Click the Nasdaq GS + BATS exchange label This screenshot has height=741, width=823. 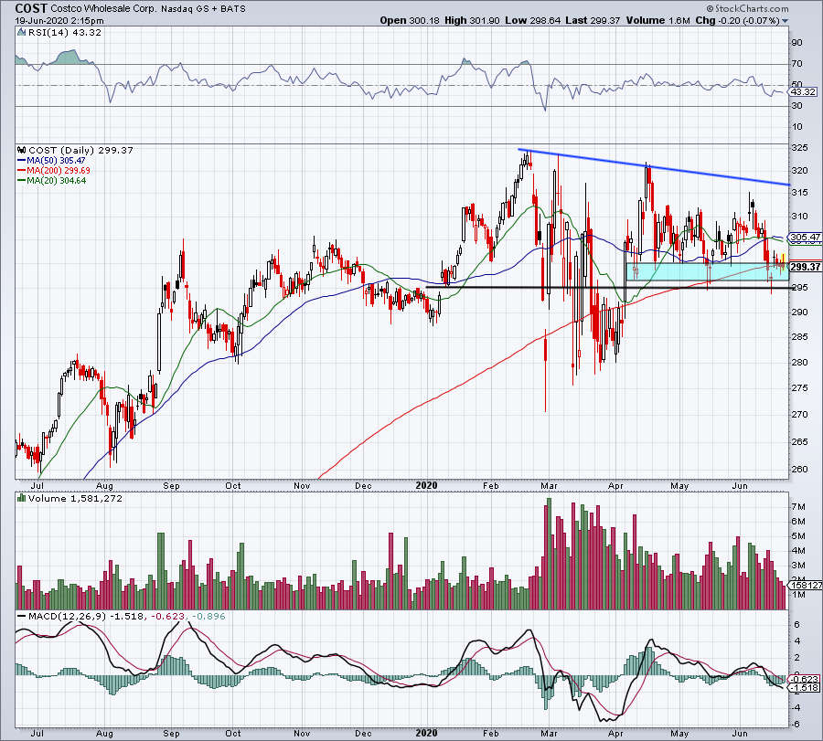tap(203, 9)
